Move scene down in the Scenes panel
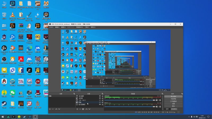The image size is (212, 119). coord(59,109)
